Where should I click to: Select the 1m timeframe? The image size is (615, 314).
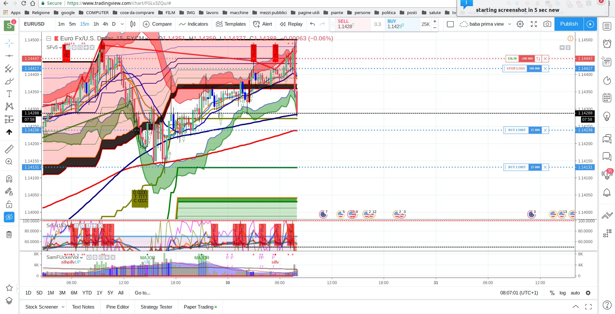pyautogui.click(x=61, y=24)
